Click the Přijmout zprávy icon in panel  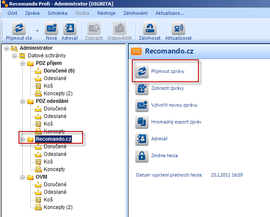(x=142, y=72)
